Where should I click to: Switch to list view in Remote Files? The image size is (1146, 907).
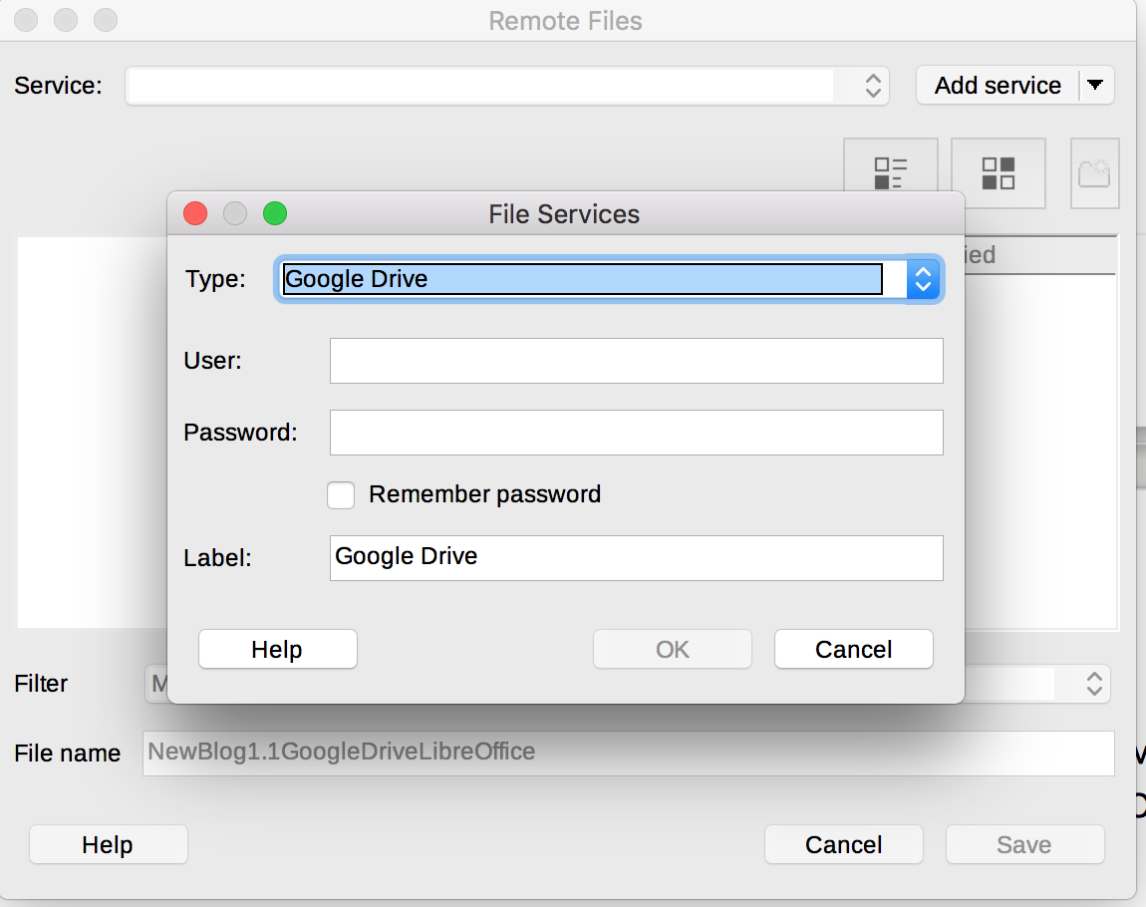[x=890, y=172]
